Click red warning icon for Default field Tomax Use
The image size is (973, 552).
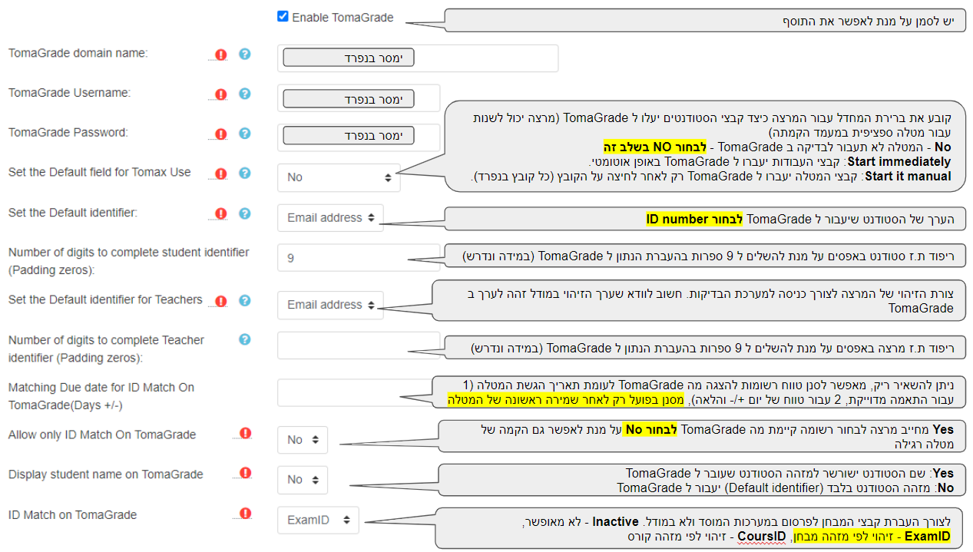[x=221, y=174]
